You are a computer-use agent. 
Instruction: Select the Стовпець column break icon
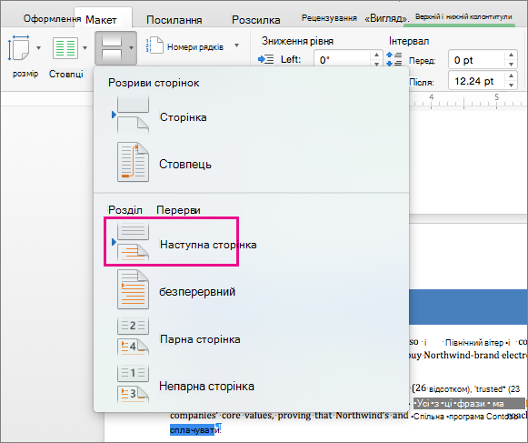133,162
